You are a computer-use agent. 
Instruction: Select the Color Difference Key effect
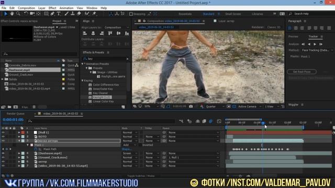(106, 85)
